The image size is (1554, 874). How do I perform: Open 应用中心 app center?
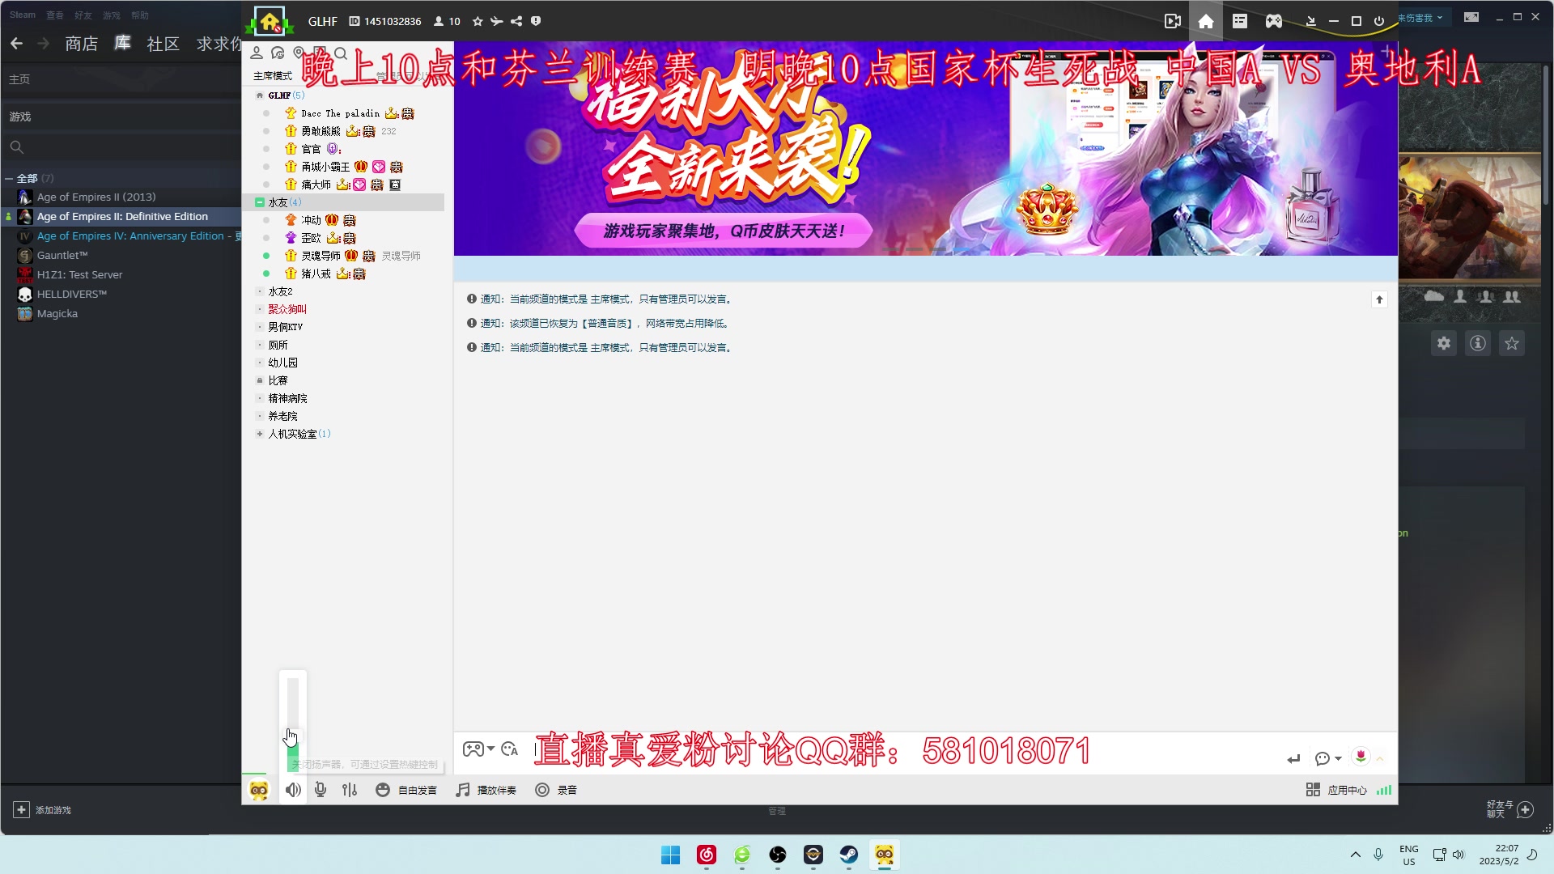pyautogui.click(x=1337, y=790)
